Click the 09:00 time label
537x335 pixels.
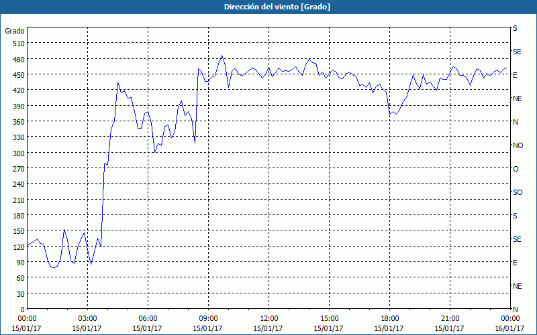point(209,319)
